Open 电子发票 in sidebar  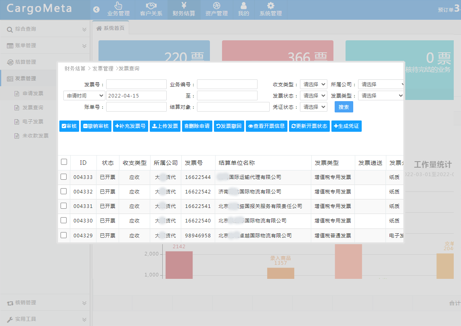tap(33, 121)
